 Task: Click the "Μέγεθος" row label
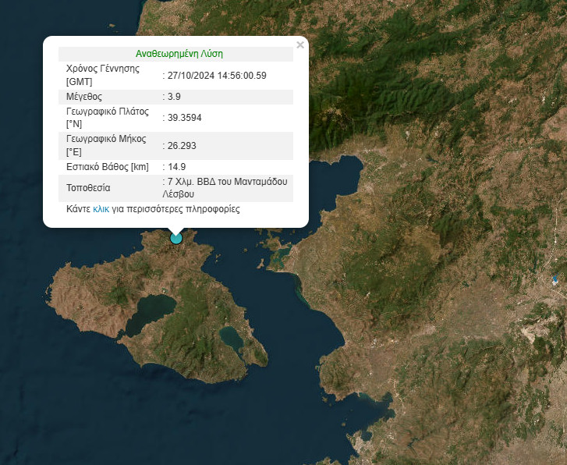(x=84, y=97)
